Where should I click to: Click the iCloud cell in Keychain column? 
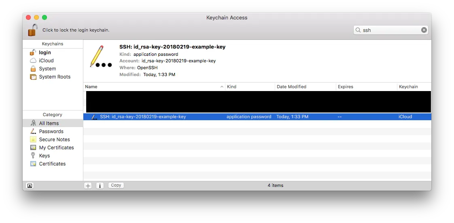(405, 117)
